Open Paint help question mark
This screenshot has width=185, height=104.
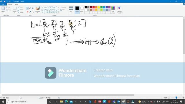pyautogui.click(x=184, y=4)
